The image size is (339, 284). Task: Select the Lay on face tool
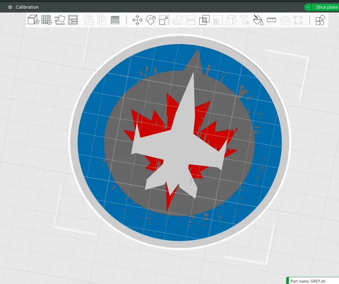pos(178,20)
